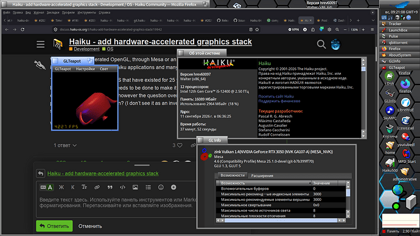The height and width of the screenshot is (236, 420).
Task: Select qbittorrent in Deskbar app list
Action: 399,43
